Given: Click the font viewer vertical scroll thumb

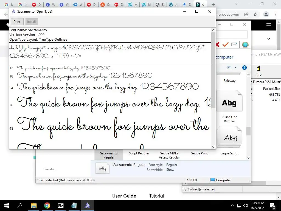Looking at the screenshot, I should click(213, 70).
